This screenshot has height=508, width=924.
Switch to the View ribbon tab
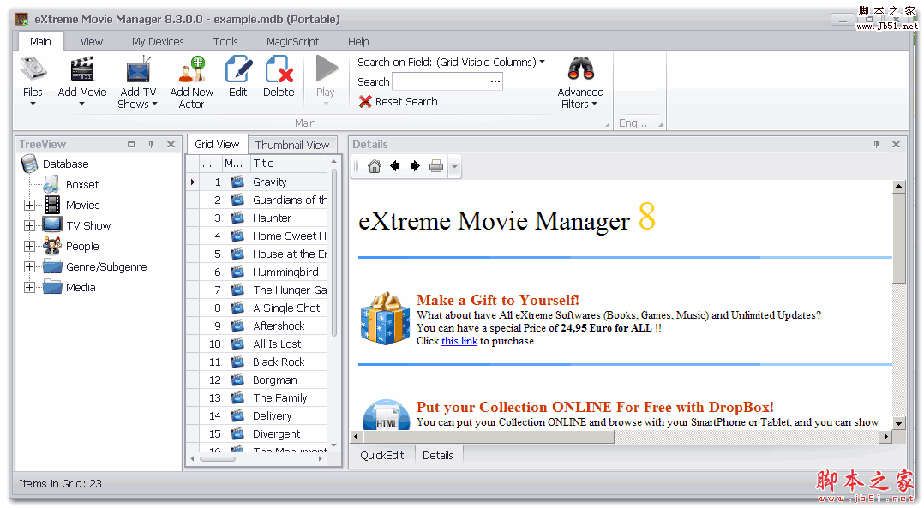coord(92,42)
